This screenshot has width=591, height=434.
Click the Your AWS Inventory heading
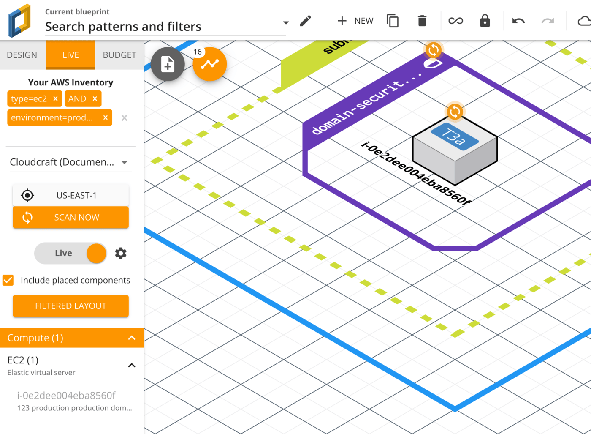tap(70, 82)
